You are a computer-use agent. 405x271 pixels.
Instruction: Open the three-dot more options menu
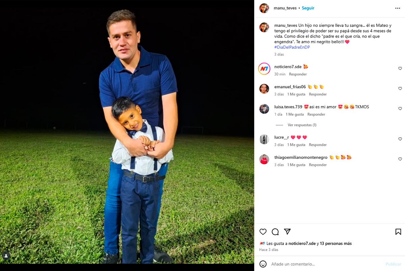pos(398,8)
